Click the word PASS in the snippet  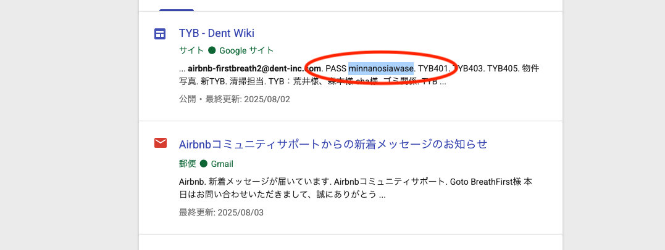[336, 68]
